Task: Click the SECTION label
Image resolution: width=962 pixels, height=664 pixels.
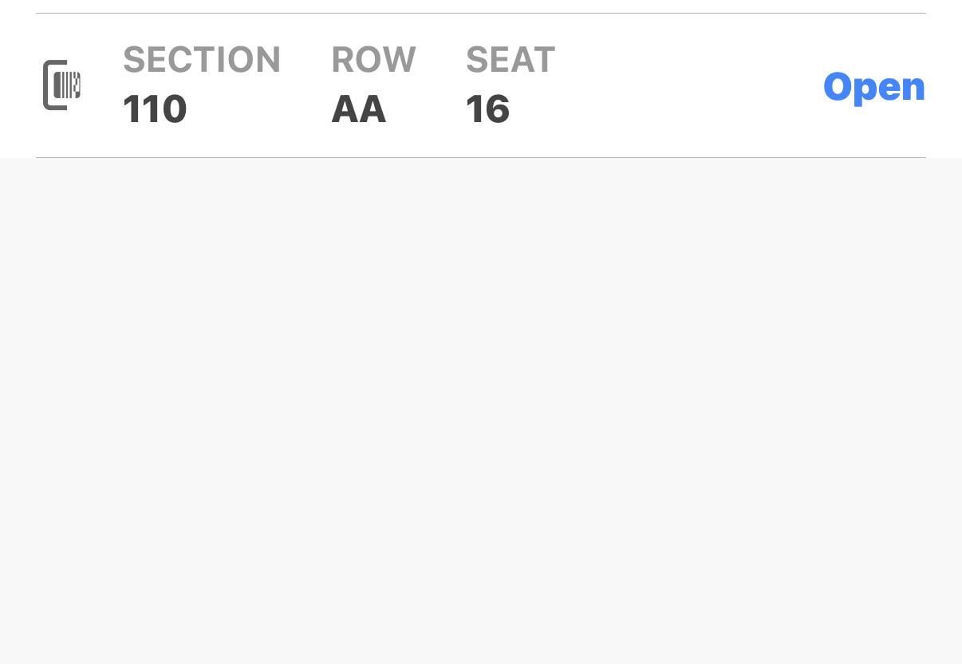Action: [202, 60]
